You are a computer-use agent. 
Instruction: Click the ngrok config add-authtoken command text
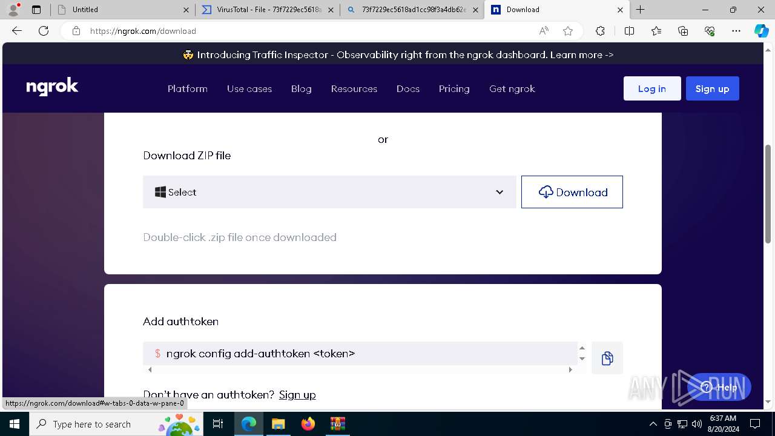(260, 353)
